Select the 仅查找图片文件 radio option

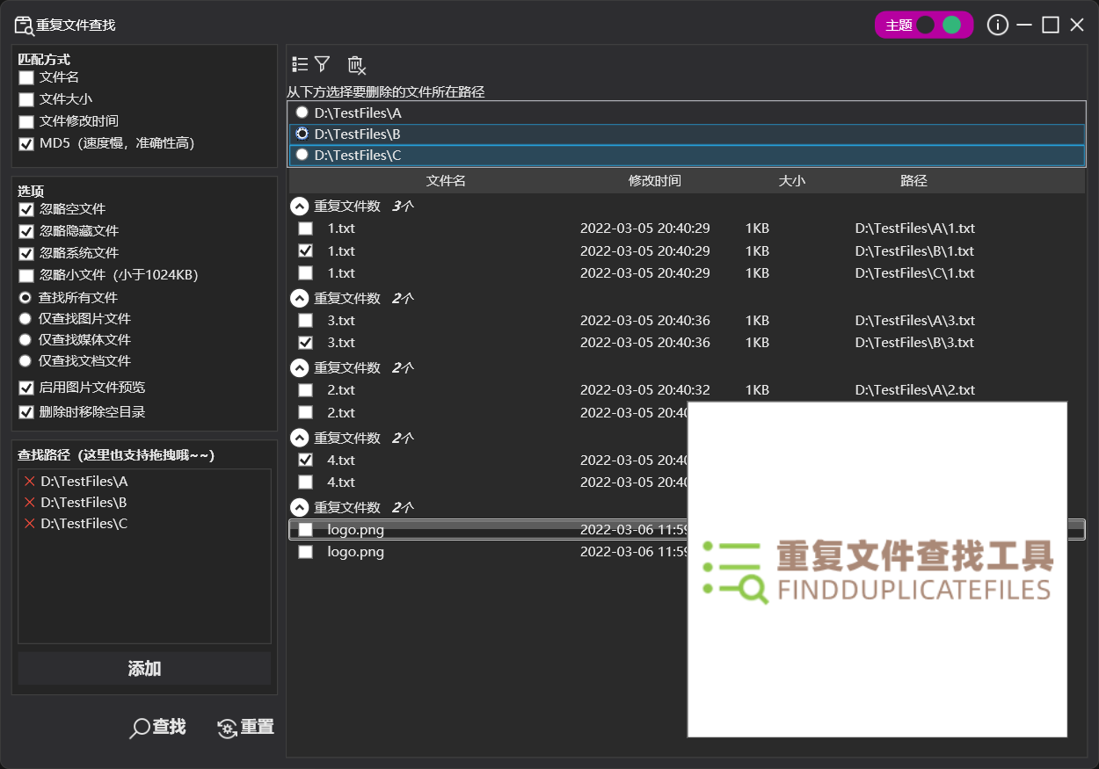(25, 319)
